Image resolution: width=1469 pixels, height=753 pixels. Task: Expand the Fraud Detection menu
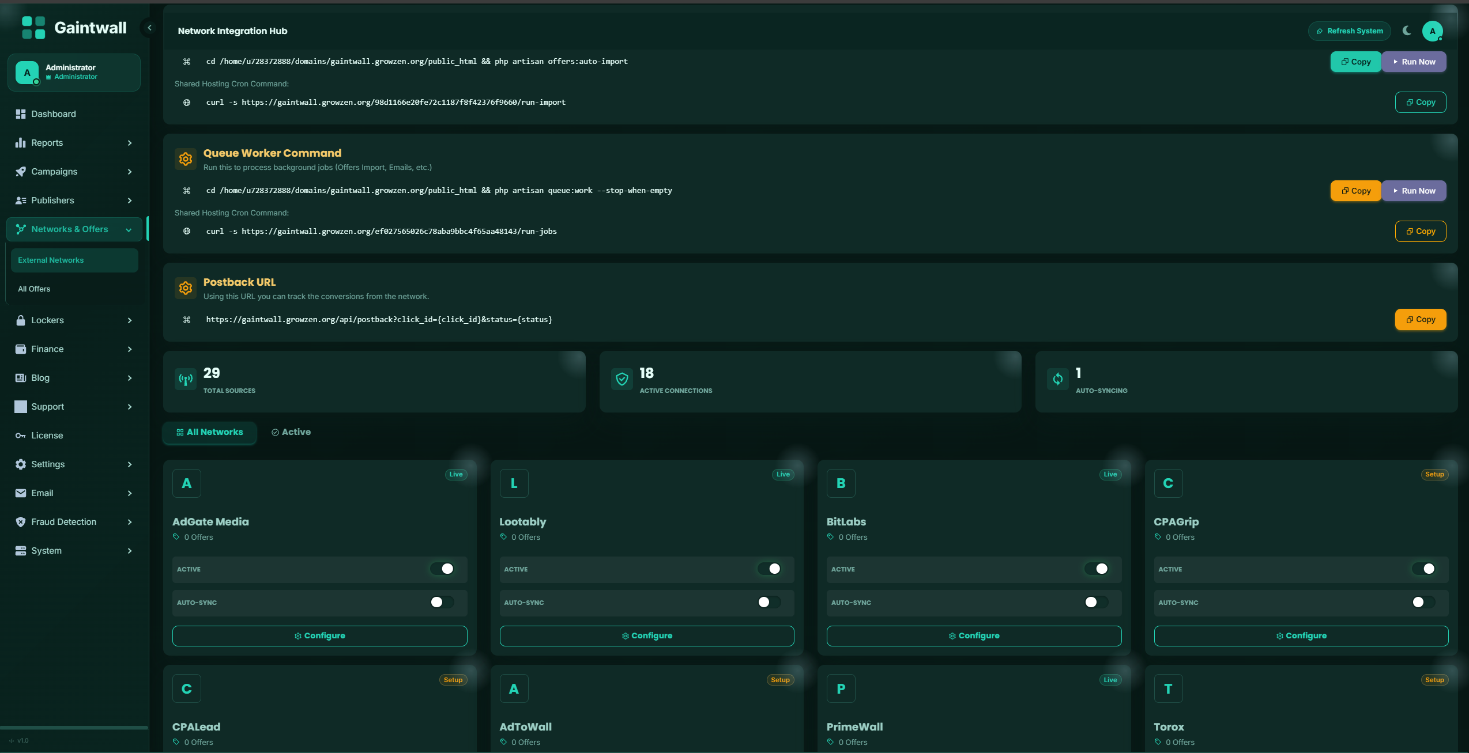point(74,521)
